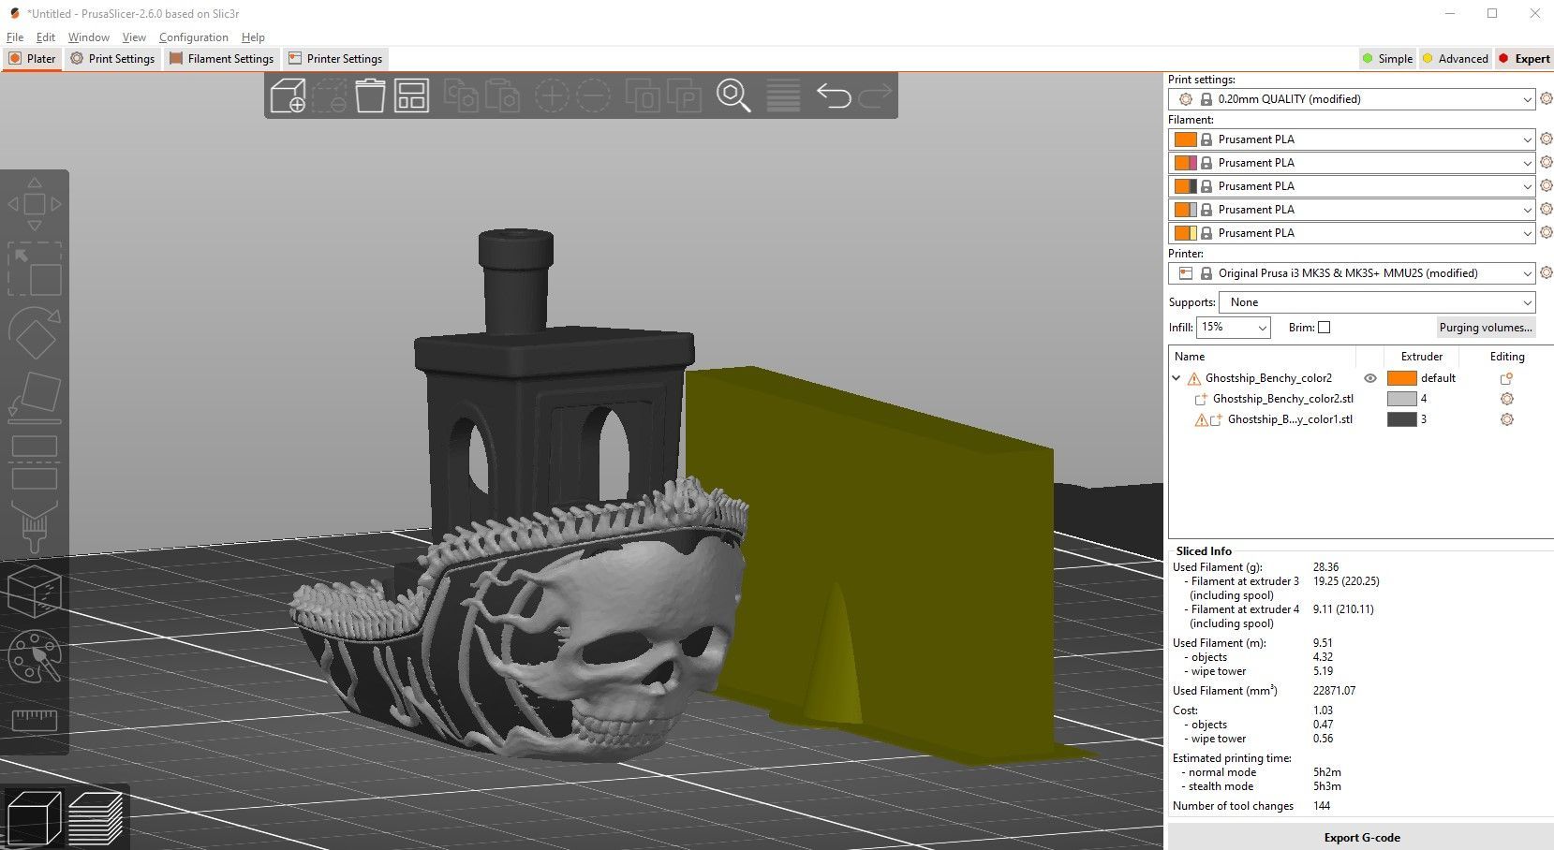Switch to the Print Settings tab
The height and width of the screenshot is (850, 1554).
[x=112, y=58]
